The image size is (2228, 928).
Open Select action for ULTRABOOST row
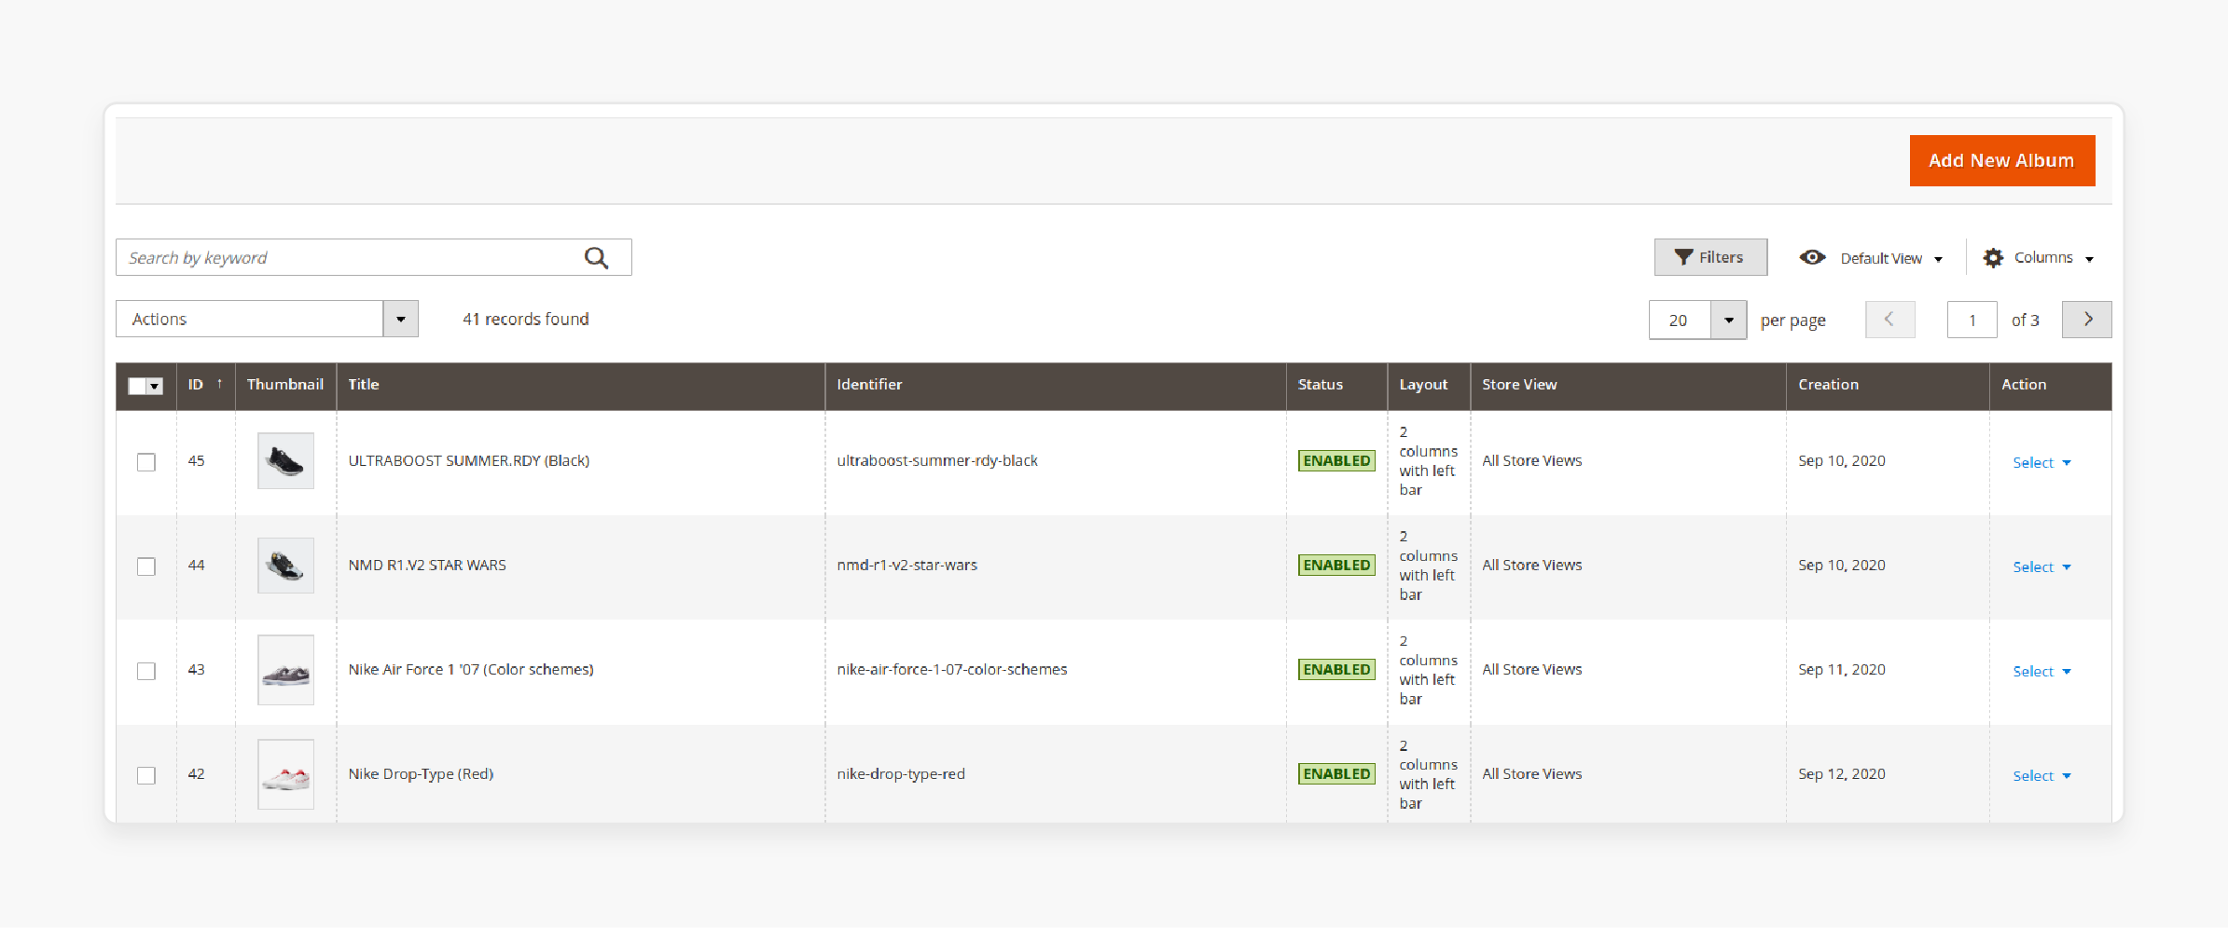click(2041, 463)
